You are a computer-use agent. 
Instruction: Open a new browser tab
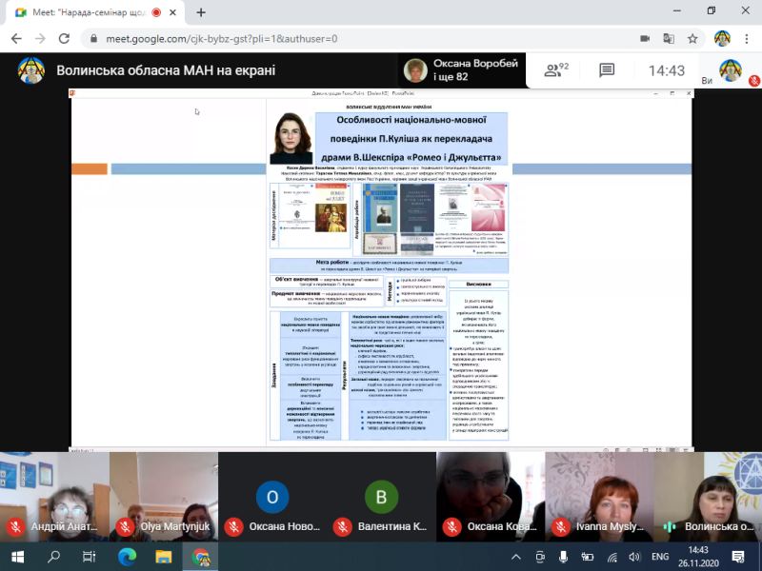click(201, 12)
